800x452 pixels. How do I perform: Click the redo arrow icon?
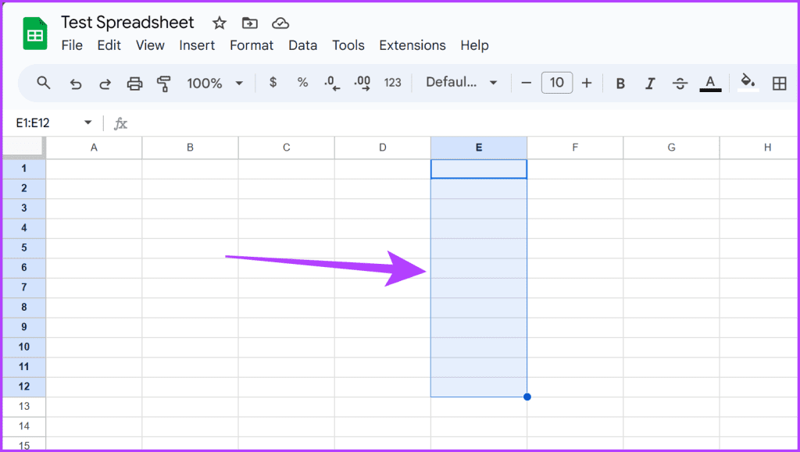click(105, 84)
